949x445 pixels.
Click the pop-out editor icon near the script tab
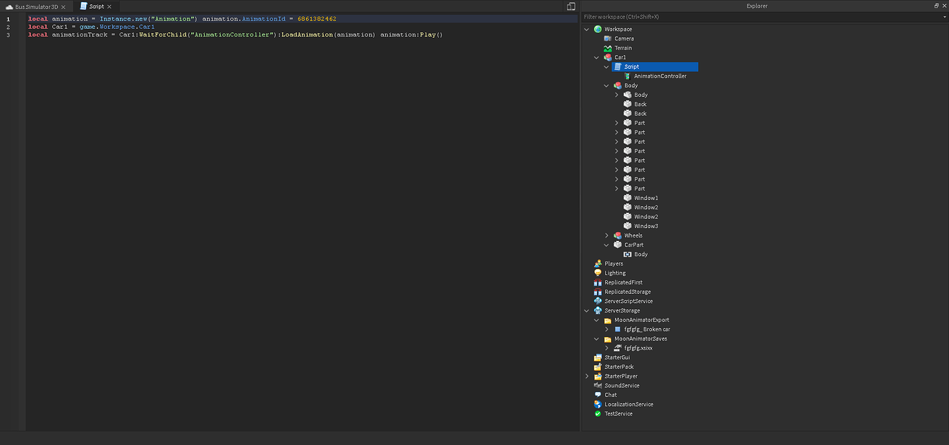click(571, 5)
